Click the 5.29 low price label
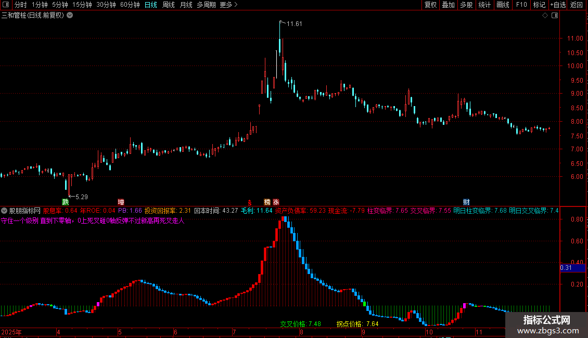 tap(81, 197)
